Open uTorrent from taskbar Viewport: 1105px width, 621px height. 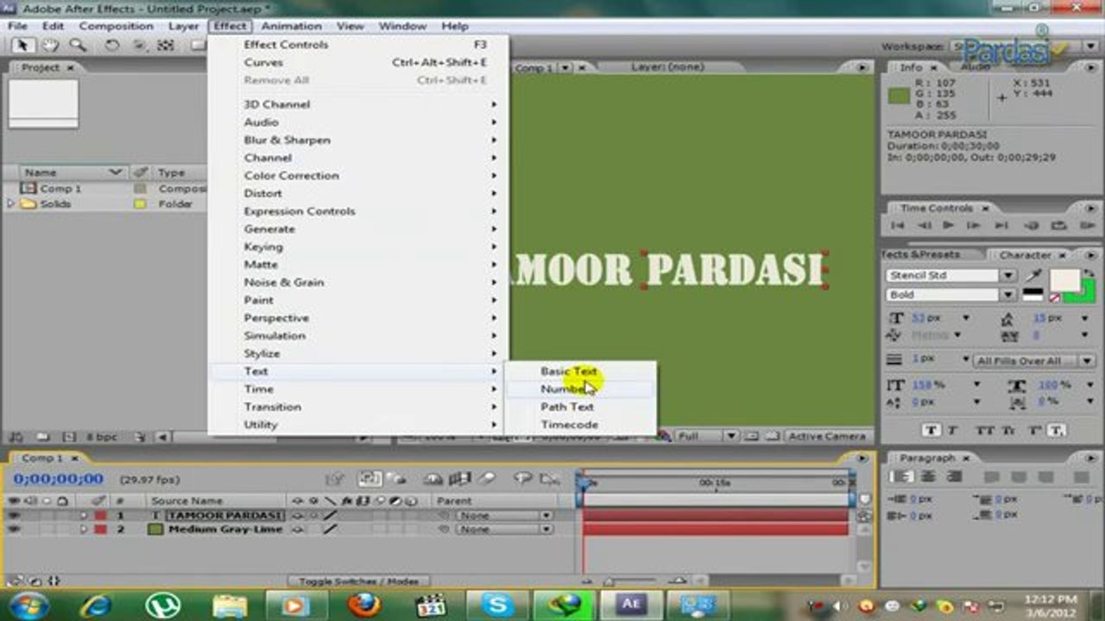click(162, 605)
